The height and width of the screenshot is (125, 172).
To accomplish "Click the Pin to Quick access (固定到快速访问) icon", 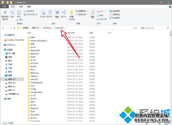I will click(x=5, y=13).
